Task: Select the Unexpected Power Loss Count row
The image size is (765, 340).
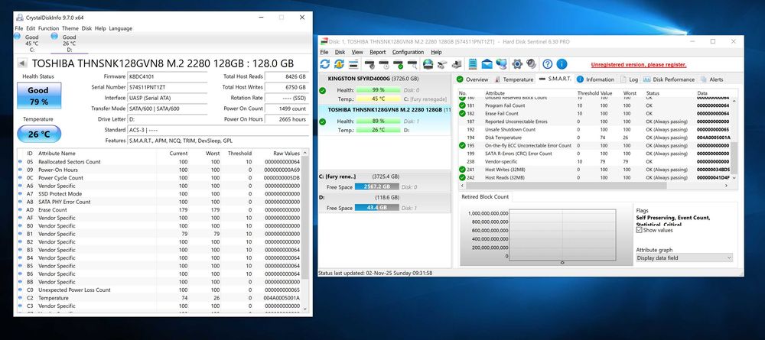Action: click(159, 290)
